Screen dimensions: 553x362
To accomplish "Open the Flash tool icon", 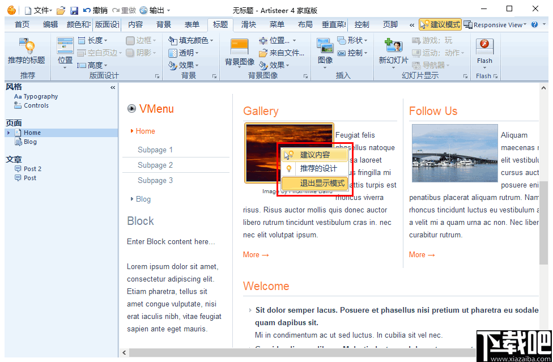I will [484, 51].
